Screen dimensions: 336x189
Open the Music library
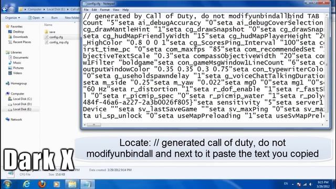pos(17,62)
